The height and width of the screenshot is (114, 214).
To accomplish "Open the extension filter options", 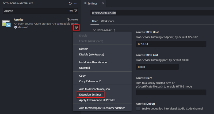I will [76, 11].
